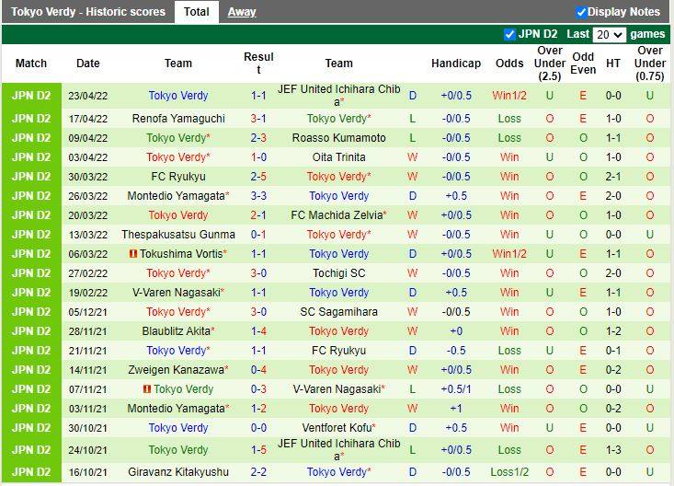Toggle the Display Notes checkbox

point(581,12)
